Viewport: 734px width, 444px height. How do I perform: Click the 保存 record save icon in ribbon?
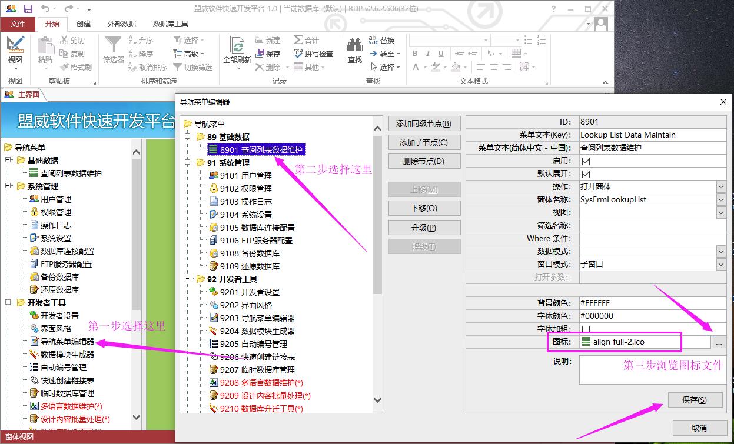(260, 54)
